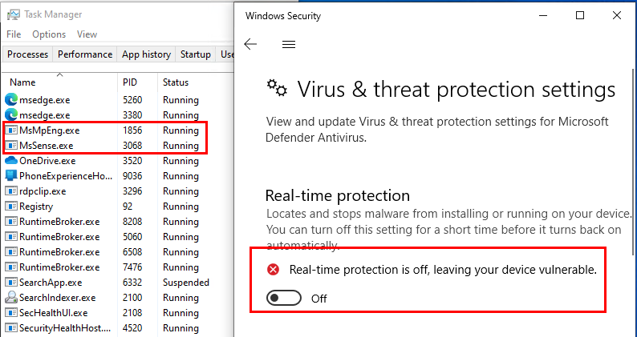Sort processes by the Name column
The width and height of the screenshot is (637, 337).
(22, 82)
